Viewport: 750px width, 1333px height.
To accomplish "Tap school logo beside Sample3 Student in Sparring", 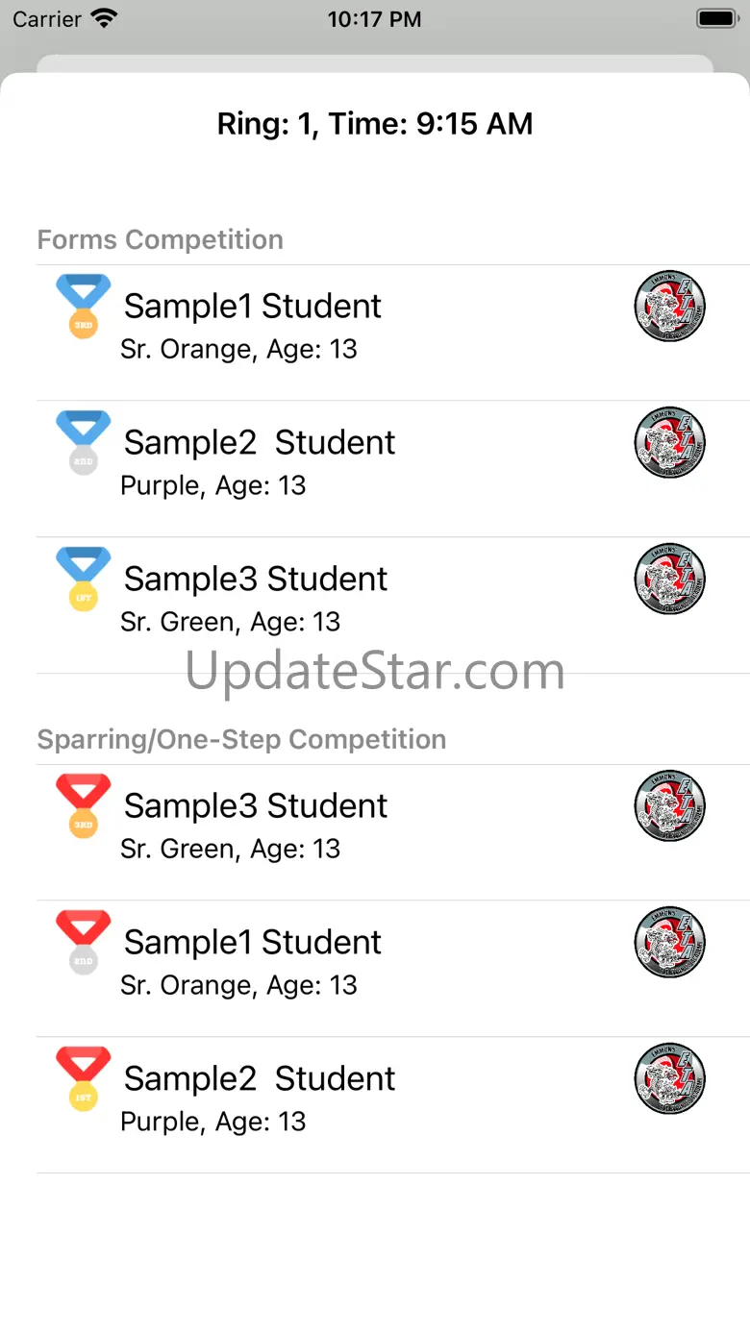I will [670, 806].
